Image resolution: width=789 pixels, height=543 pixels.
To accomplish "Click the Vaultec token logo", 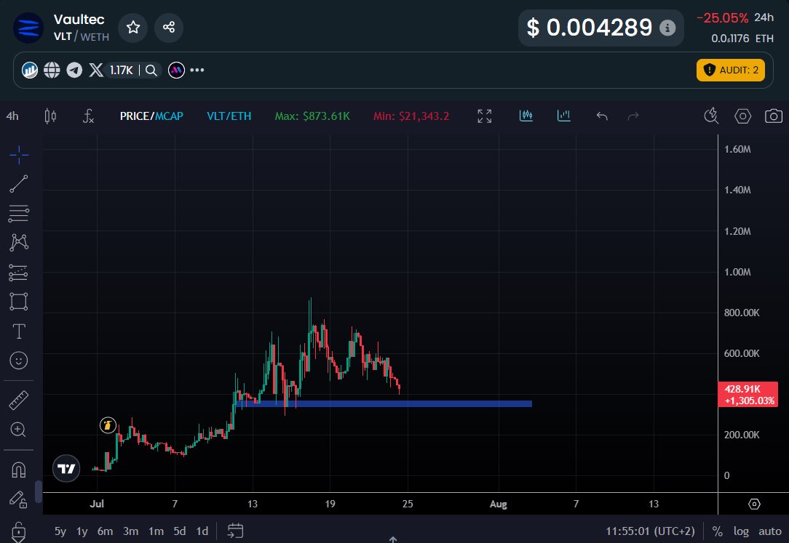I will click(x=28, y=28).
